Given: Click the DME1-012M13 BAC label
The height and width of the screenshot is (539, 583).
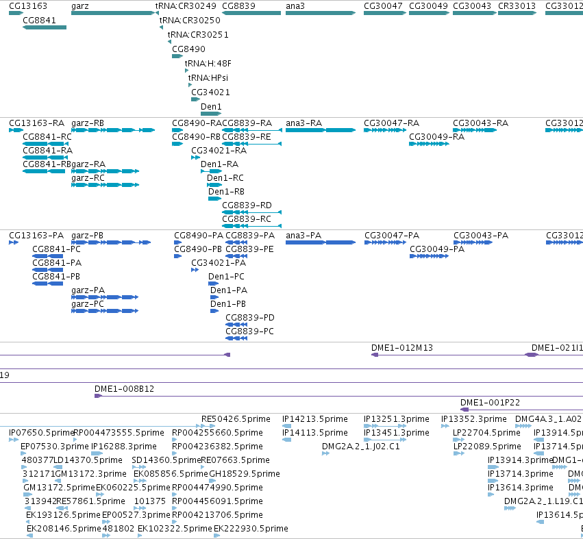Looking at the screenshot, I should coord(402,348).
